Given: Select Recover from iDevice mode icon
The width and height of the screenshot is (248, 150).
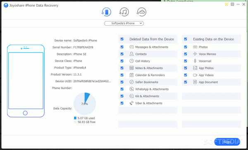Looking at the screenshot, I should (106, 12).
